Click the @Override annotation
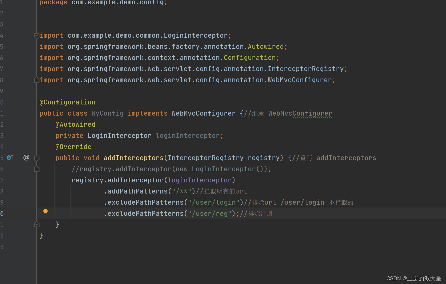 tap(74, 147)
